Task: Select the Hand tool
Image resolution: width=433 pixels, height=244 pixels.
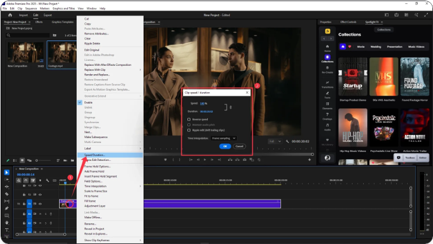Action: [7, 222]
